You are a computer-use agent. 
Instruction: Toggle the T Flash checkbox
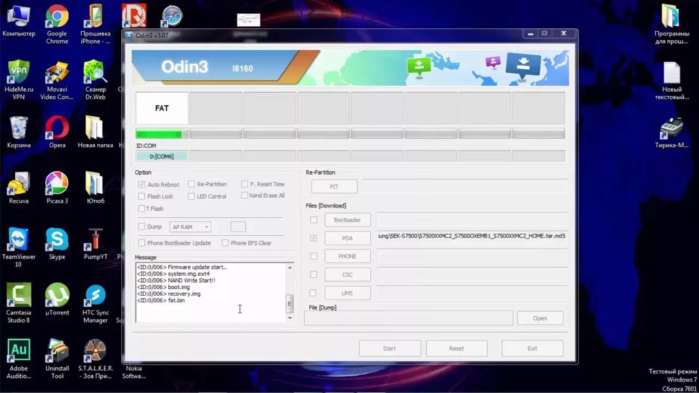(142, 209)
